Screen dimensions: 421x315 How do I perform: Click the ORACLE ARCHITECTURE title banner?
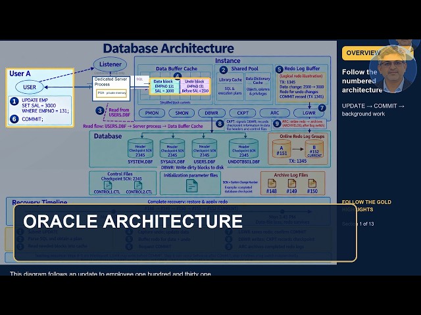pos(186,232)
